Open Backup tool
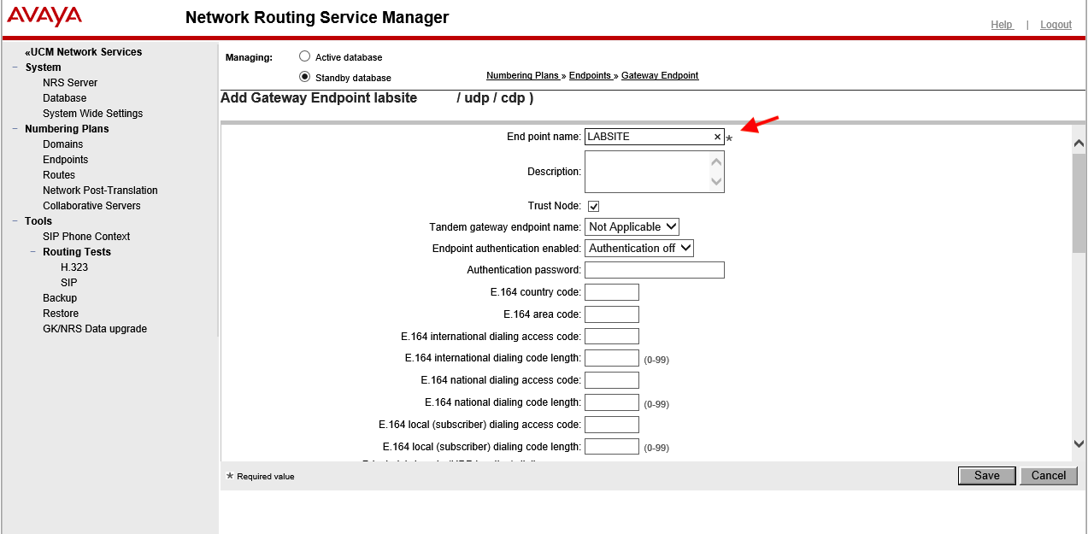1088x534 pixels. click(x=60, y=298)
